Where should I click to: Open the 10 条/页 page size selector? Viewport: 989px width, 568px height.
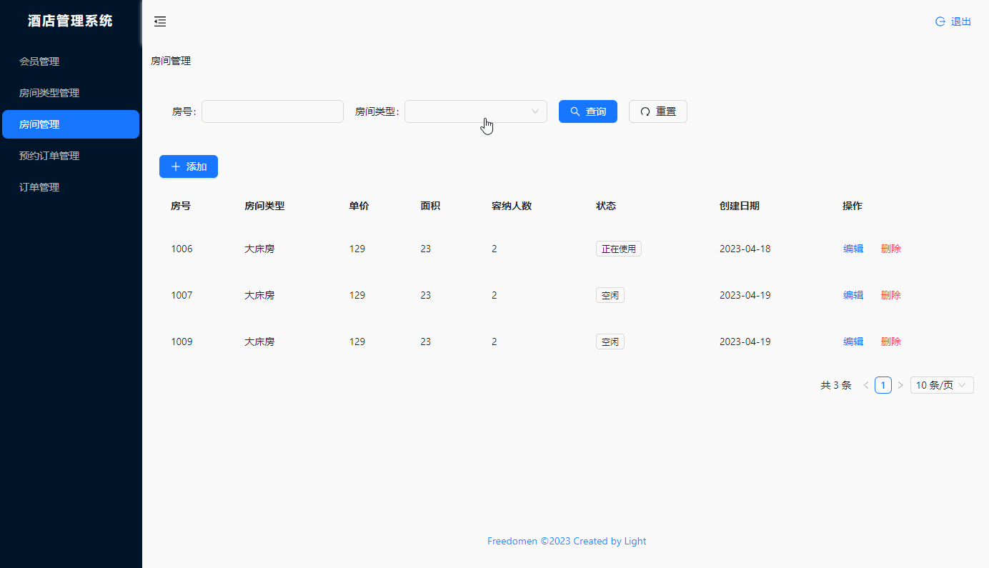[942, 385]
